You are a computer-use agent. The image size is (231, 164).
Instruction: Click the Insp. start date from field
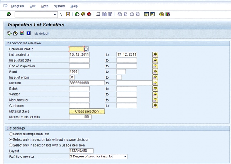79,60
